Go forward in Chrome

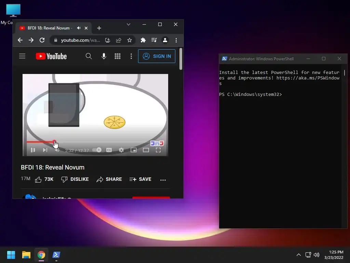click(31, 40)
